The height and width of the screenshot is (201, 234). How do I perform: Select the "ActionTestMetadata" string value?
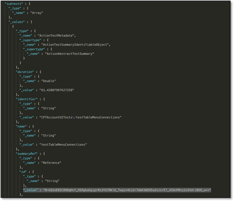[56, 35]
